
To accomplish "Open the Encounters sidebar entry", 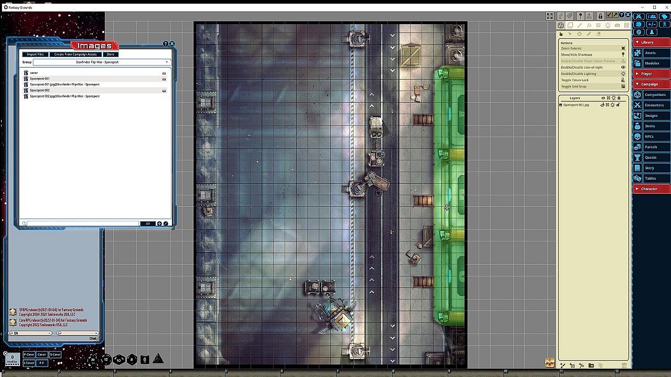I will point(652,105).
